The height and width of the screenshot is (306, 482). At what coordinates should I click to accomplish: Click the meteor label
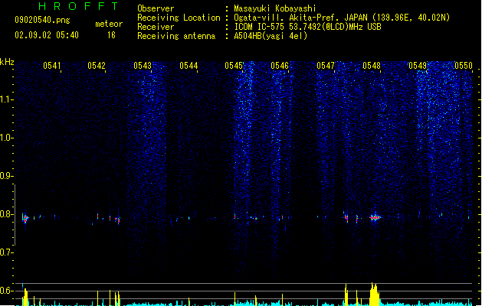click(x=109, y=24)
